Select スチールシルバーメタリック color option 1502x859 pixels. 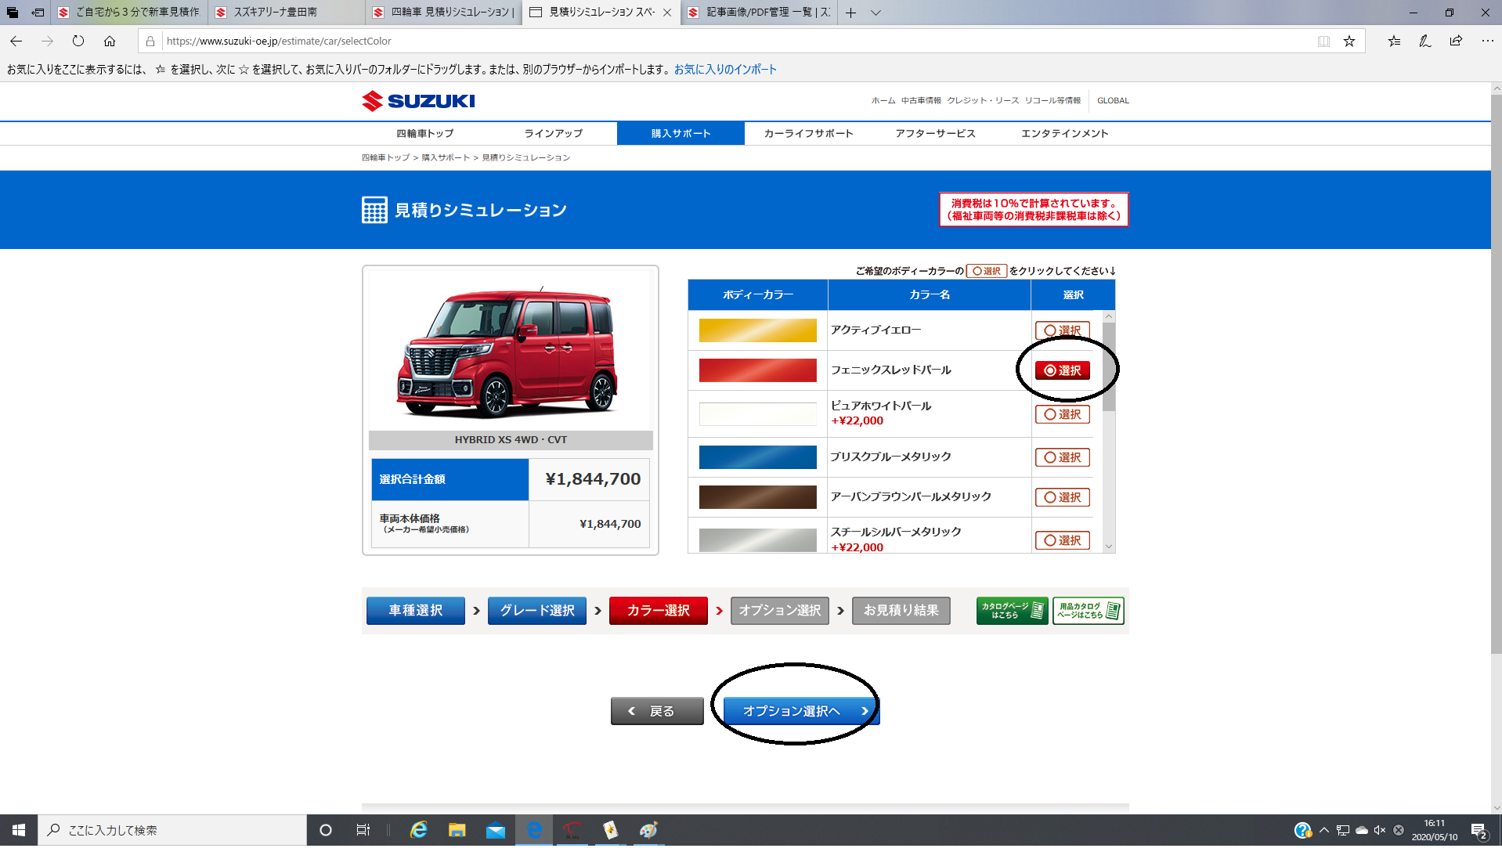1063,540
